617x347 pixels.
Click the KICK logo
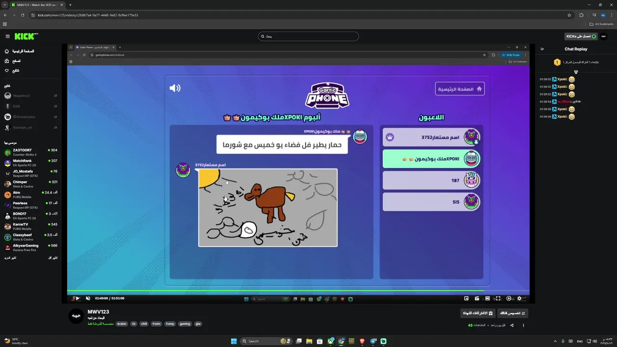pyautogui.click(x=26, y=36)
